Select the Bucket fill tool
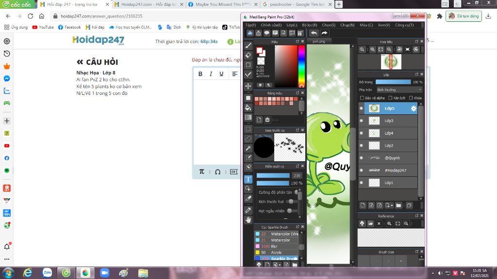The image size is (497, 279). coord(248,108)
